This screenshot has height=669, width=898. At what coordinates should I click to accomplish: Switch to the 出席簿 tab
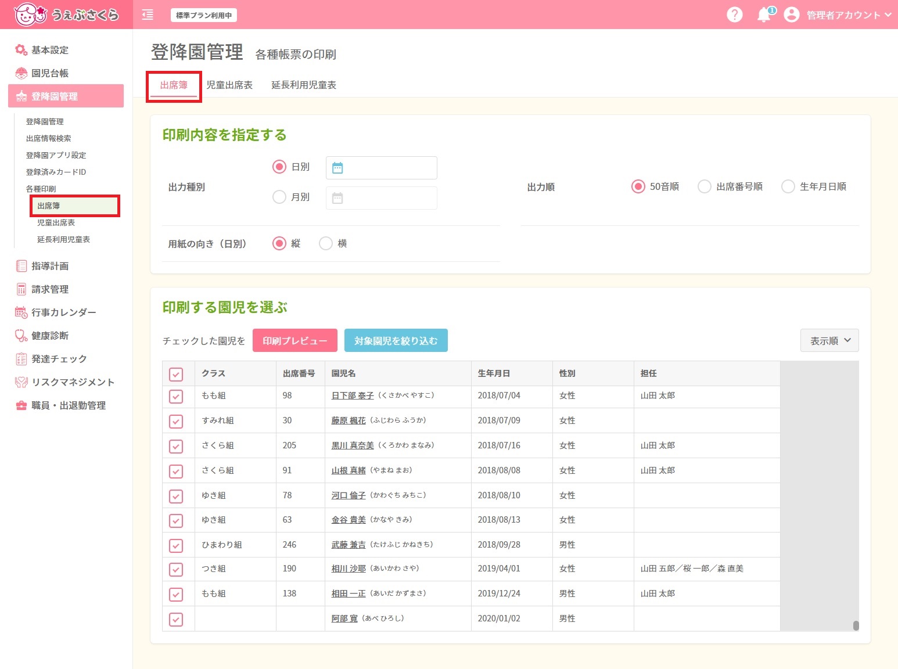pos(174,85)
